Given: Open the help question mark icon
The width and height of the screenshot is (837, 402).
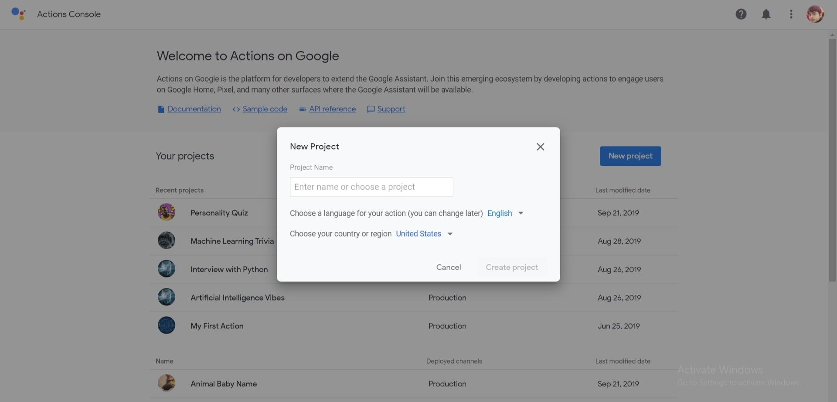Looking at the screenshot, I should [741, 14].
